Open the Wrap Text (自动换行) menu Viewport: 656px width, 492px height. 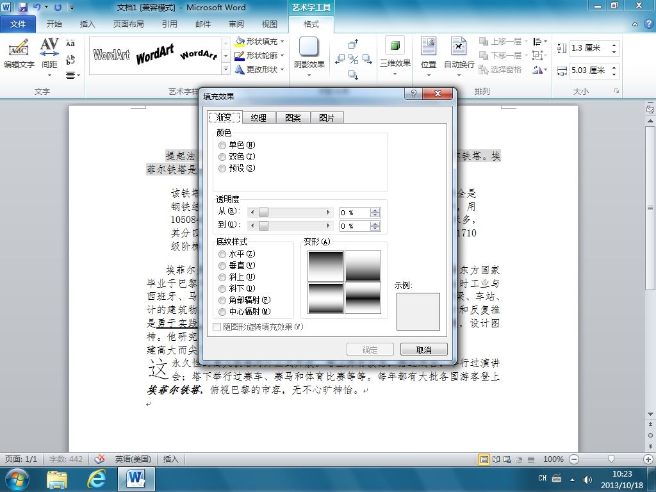point(459,57)
